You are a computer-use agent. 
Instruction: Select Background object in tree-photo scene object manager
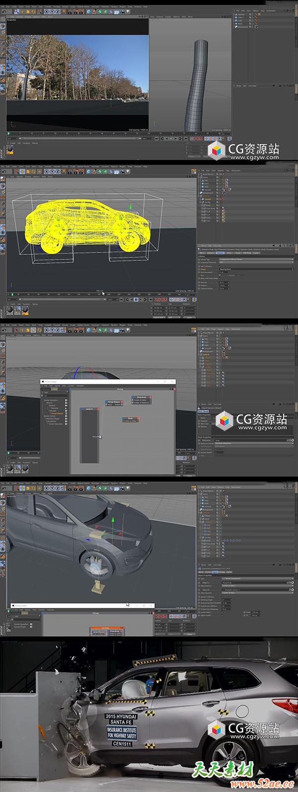pos(243,26)
